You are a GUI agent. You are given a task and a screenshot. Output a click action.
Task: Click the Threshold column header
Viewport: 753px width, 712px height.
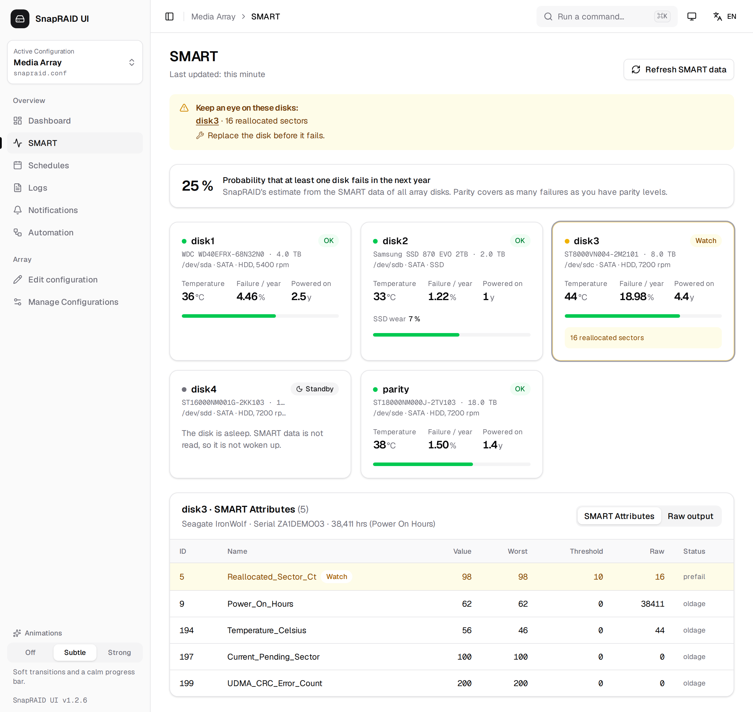coord(586,551)
